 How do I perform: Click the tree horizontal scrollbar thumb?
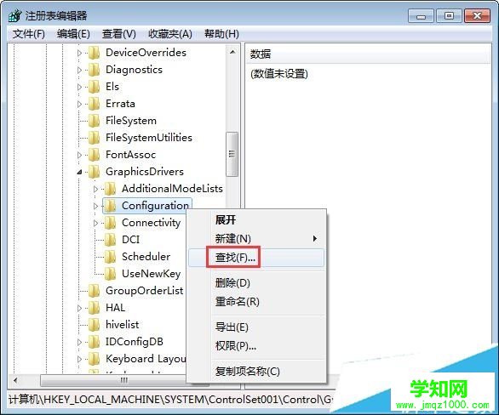(x=124, y=380)
